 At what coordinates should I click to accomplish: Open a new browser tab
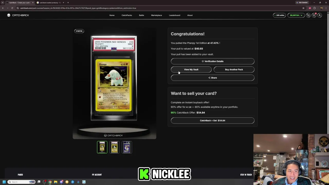coord(68,3)
